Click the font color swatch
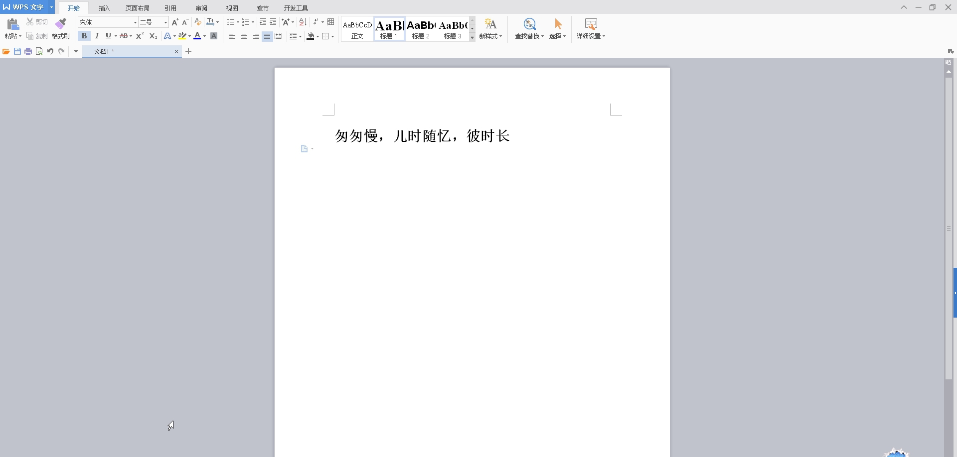The image size is (957, 457). click(198, 35)
